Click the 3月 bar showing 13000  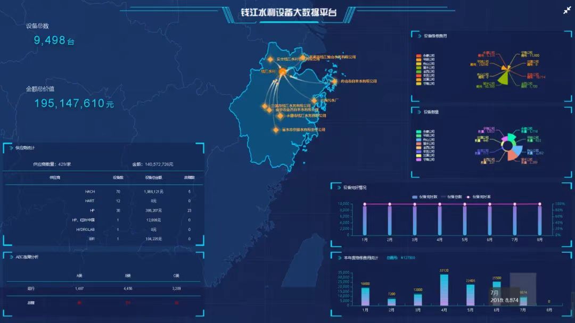pos(418,300)
